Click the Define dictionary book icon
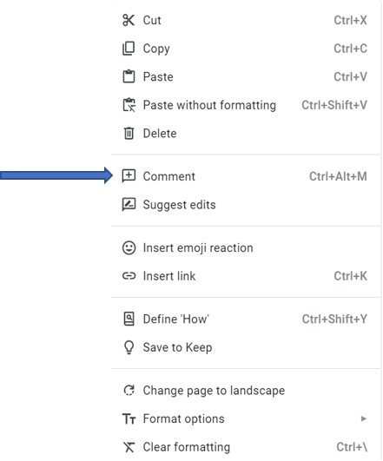Viewport: 383px width, 461px height. tap(129, 319)
